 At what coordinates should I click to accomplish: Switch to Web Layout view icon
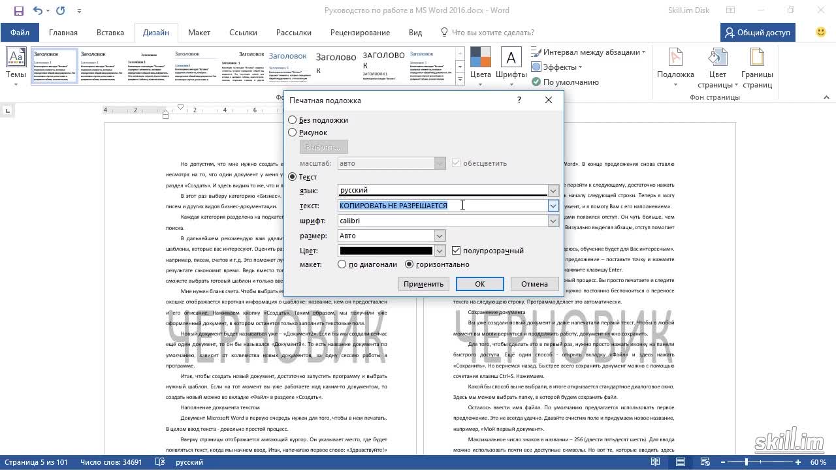[x=706, y=462]
